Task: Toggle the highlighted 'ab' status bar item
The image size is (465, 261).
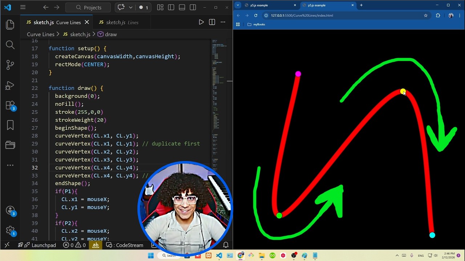Action: point(96,245)
